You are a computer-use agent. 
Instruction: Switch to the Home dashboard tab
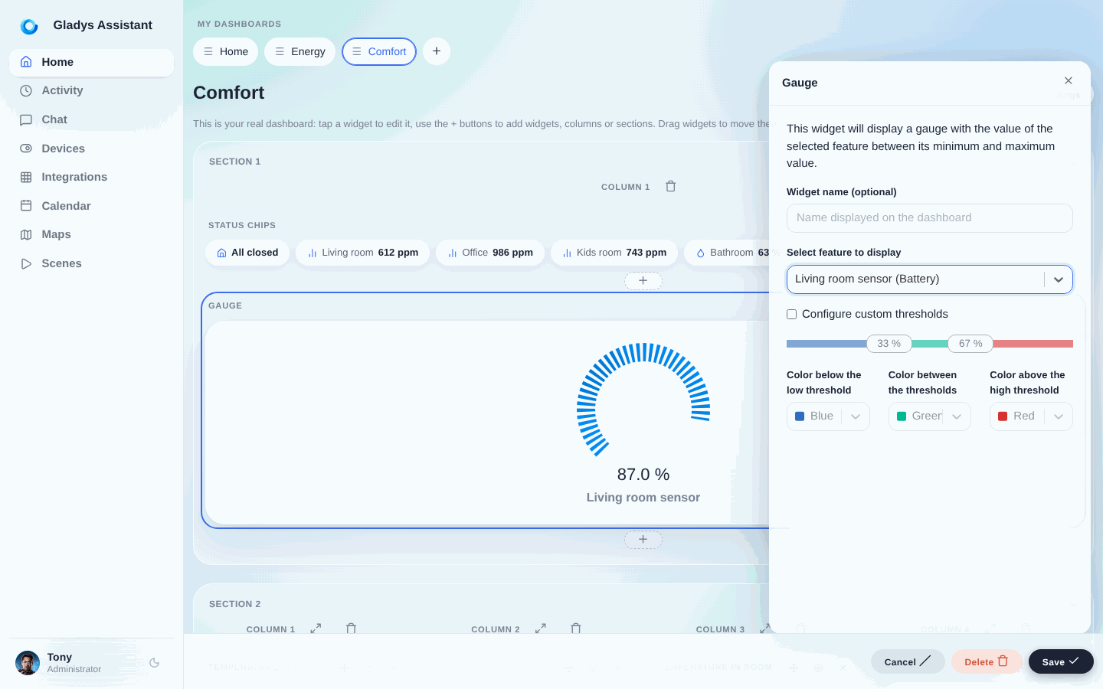pos(226,51)
